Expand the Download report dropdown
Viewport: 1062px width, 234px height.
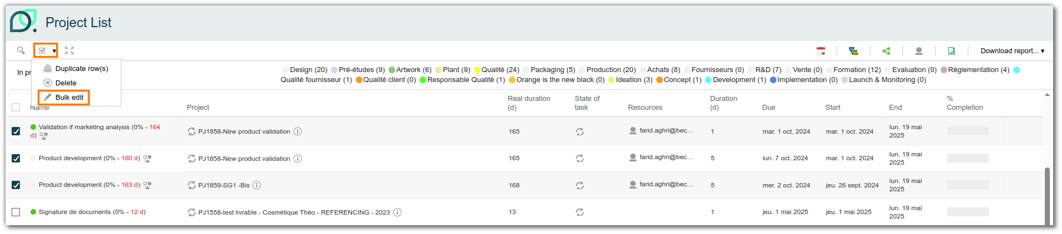pyautogui.click(x=1012, y=51)
